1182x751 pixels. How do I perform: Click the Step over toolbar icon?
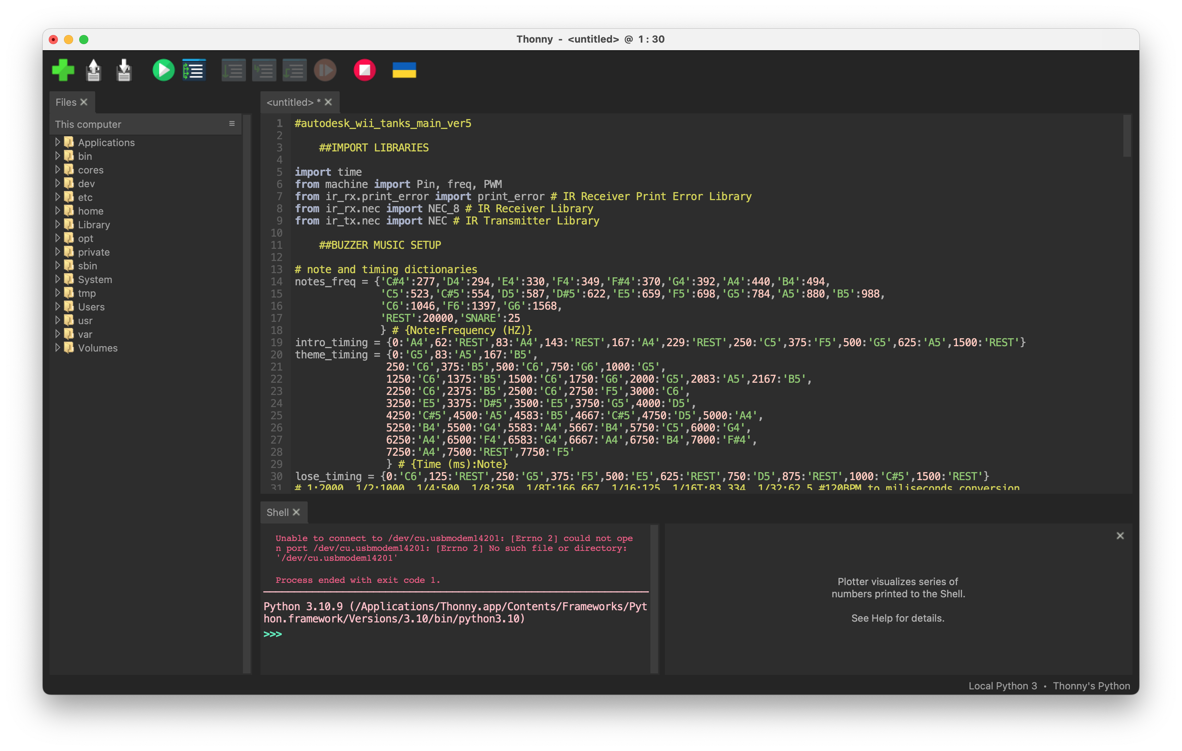pos(233,70)
